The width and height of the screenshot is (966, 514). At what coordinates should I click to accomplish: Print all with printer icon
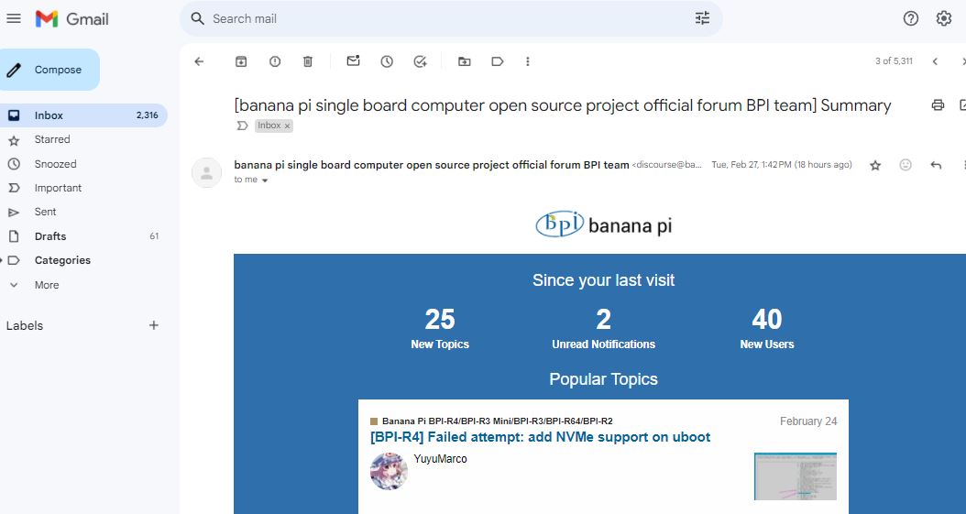[x=938, y=105]
